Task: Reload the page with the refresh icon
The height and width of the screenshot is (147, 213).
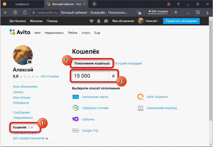Action: pos(25,13)
